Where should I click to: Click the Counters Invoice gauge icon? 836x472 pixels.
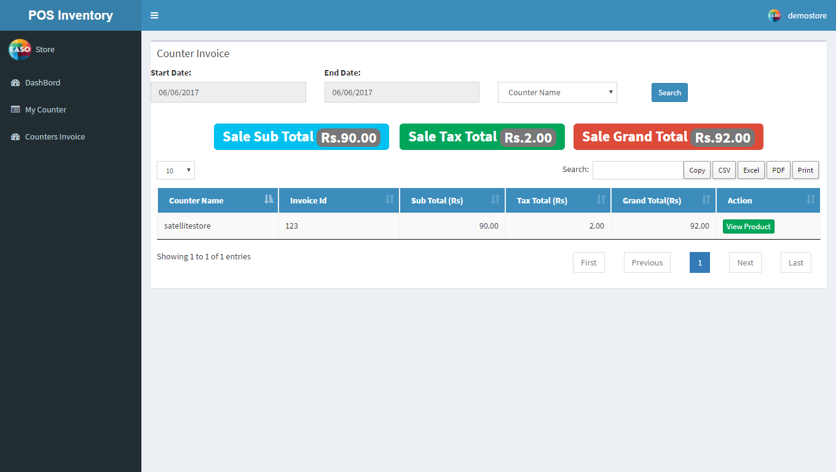tap(15, 137)
